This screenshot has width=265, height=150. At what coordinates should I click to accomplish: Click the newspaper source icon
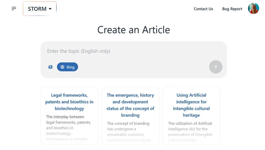click(x=50, y=67)
